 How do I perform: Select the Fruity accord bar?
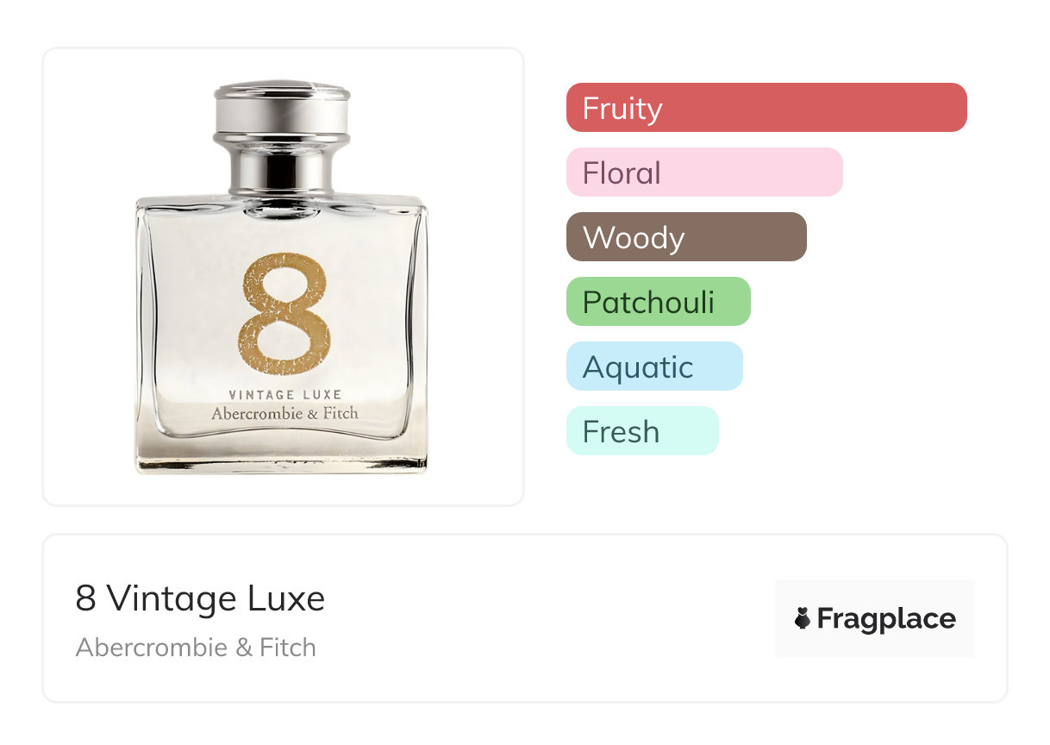[x=766, y=108]
